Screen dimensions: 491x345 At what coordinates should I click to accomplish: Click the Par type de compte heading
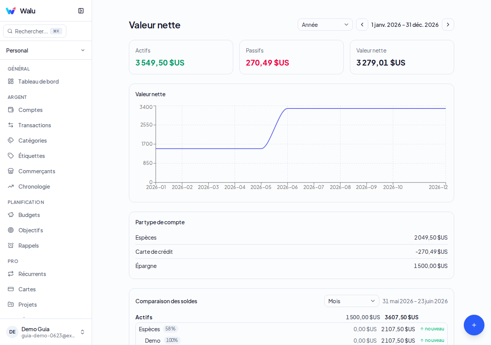tap(160, 222)
